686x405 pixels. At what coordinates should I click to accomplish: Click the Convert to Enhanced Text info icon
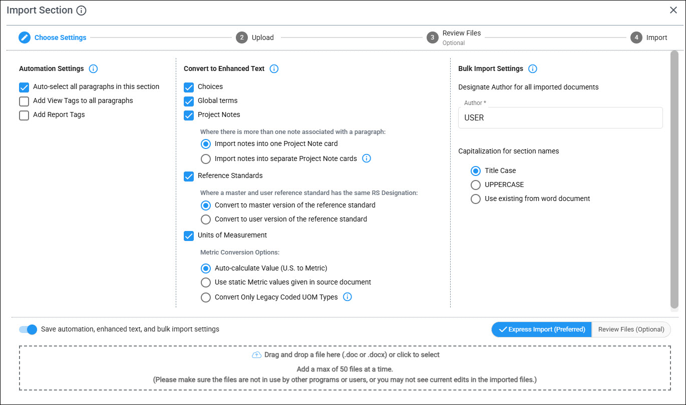274,68
